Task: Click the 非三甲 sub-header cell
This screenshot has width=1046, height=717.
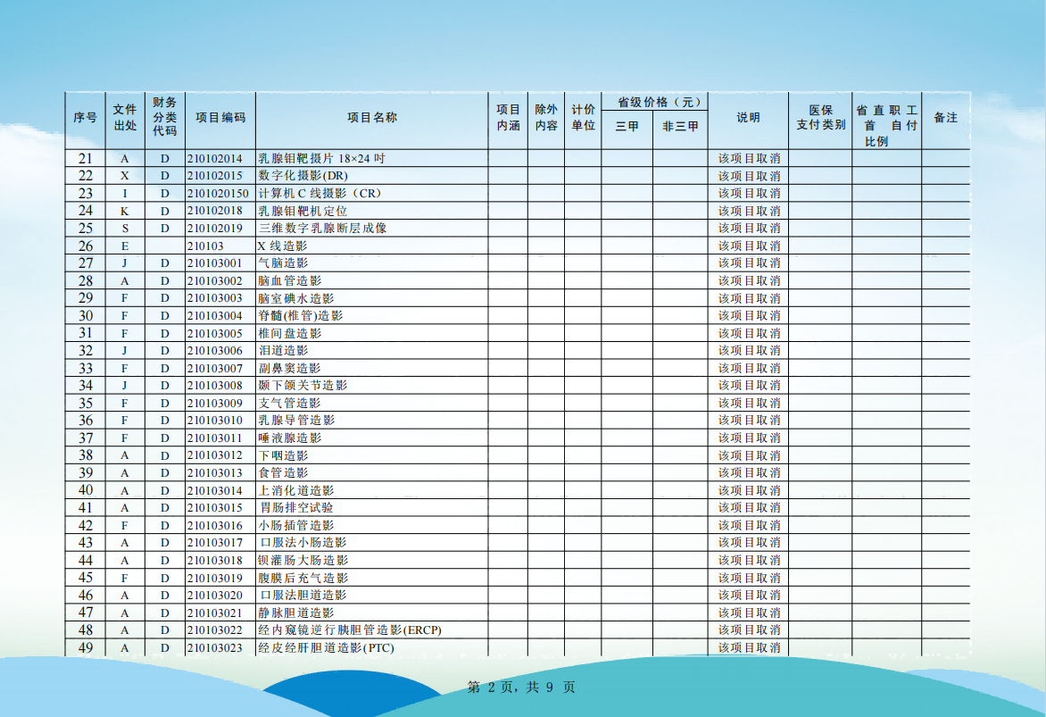Action: [680, 127]
